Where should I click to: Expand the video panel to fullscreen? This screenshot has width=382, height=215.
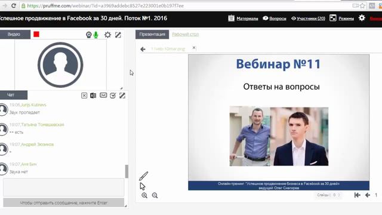[118, 35]
